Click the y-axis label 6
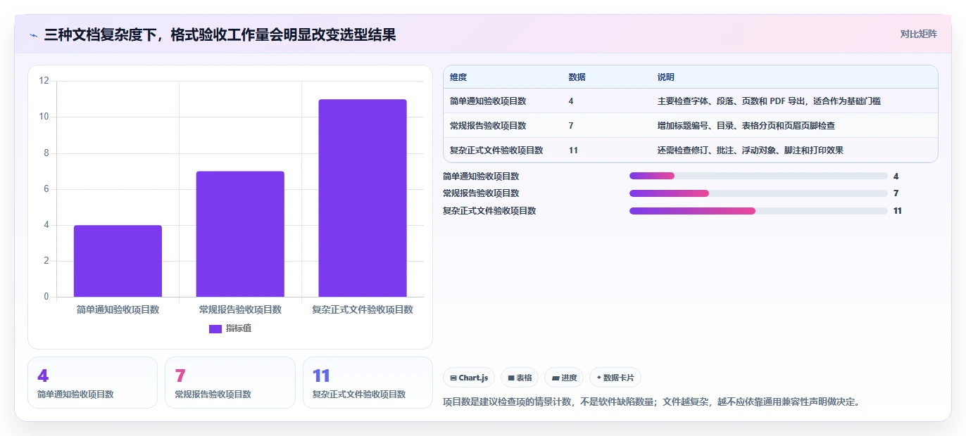 tap(46, 189)
